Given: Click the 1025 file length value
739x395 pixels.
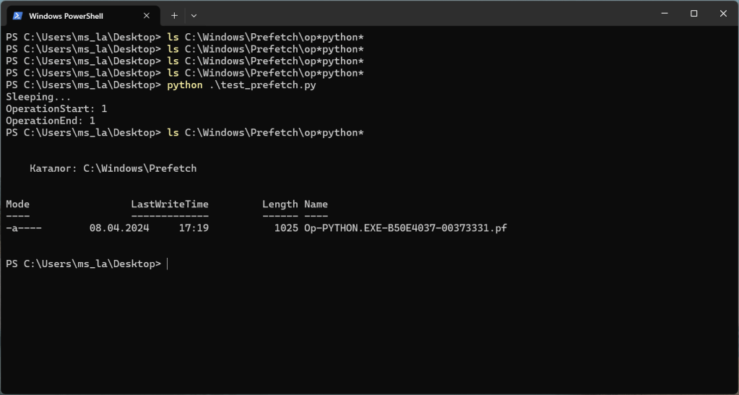Looking at the screenshot, I should click(286, 228).
